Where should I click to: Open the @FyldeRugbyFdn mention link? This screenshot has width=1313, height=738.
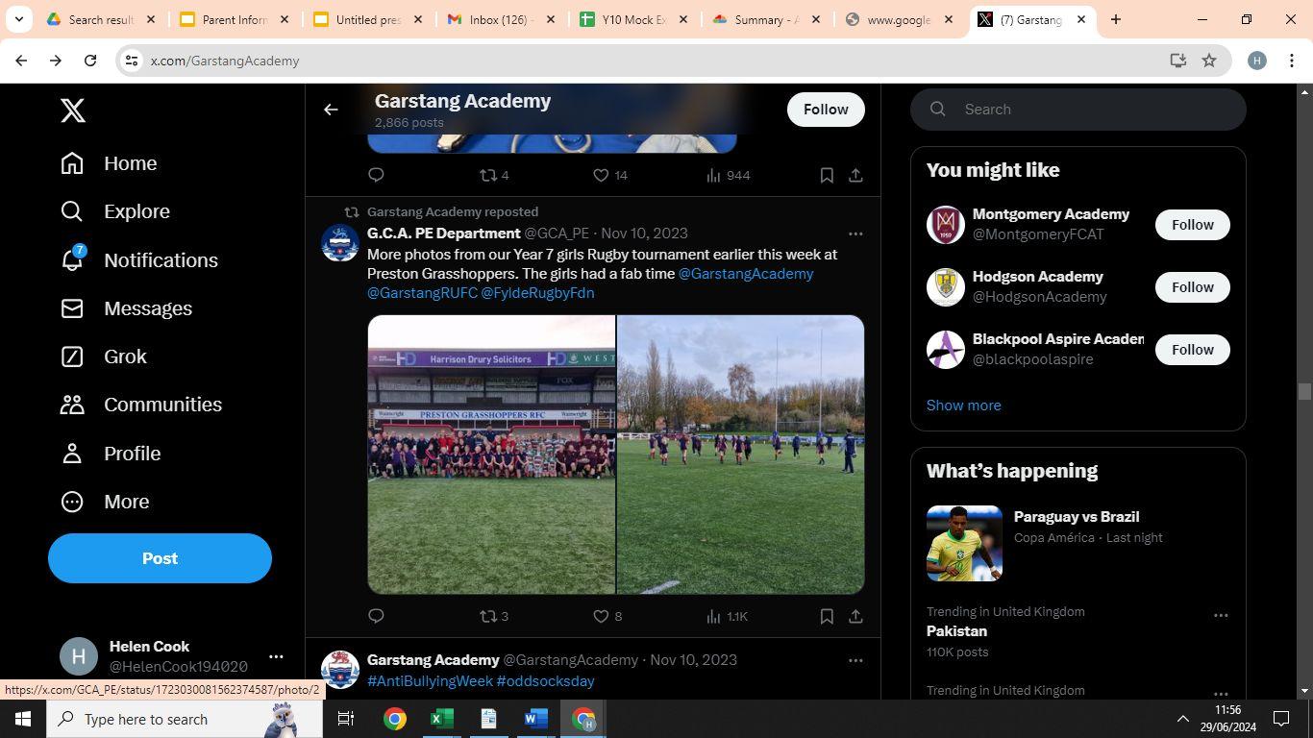coord(537,293)
